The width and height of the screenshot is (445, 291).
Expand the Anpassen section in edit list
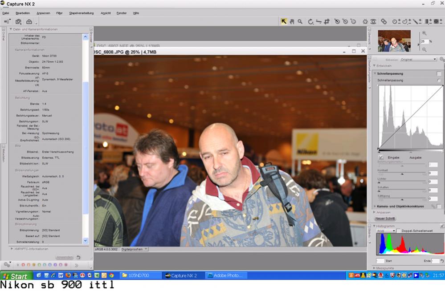click(x=374, y=212)
